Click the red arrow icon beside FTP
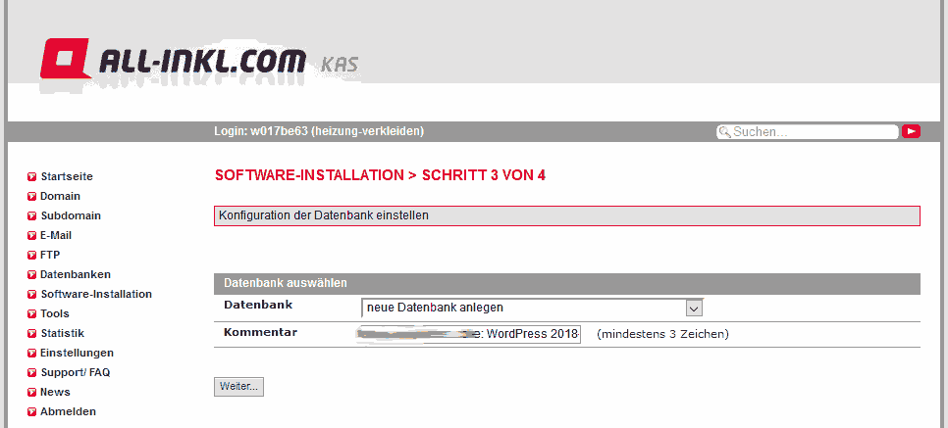Viewport: 948px width, 428px height. pos(32,256)
